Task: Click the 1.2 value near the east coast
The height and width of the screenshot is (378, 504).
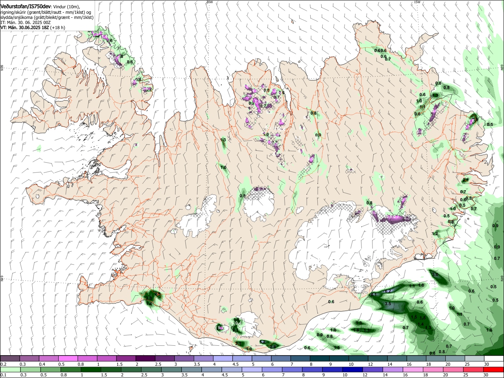Action: tap(435, 233)
